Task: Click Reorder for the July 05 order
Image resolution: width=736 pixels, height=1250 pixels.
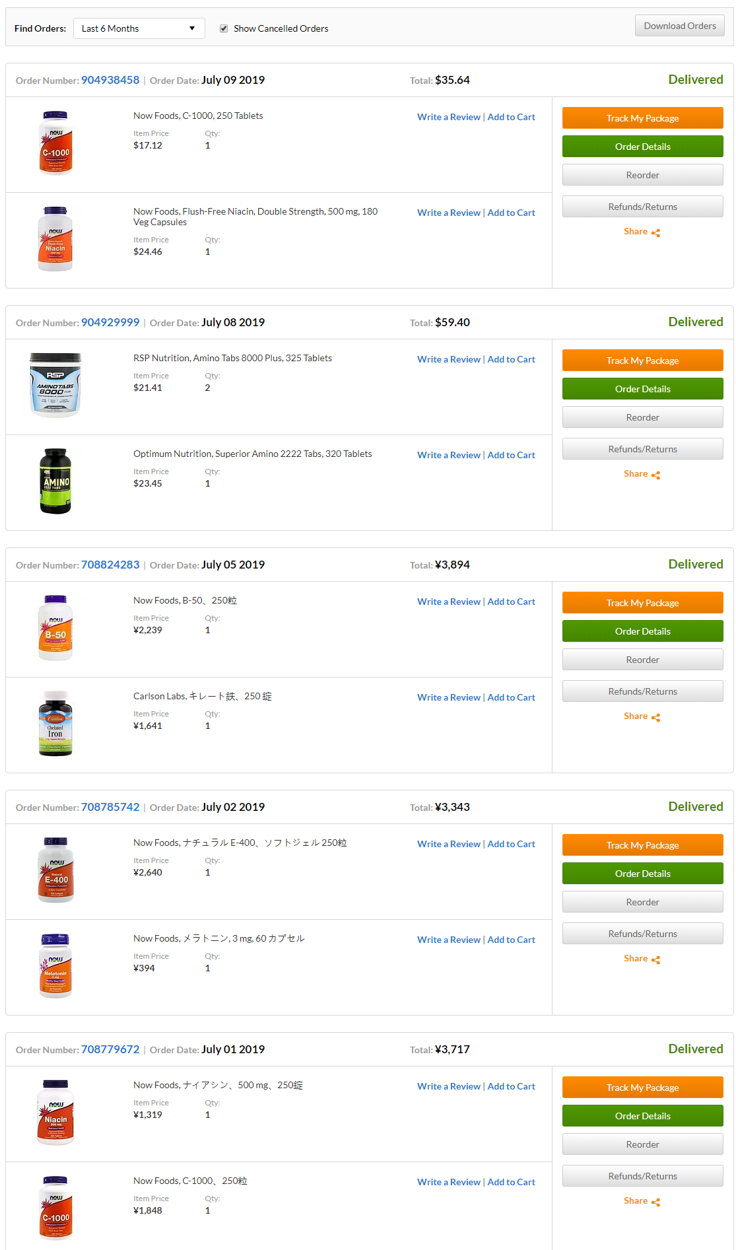Action: coord(643,660)
